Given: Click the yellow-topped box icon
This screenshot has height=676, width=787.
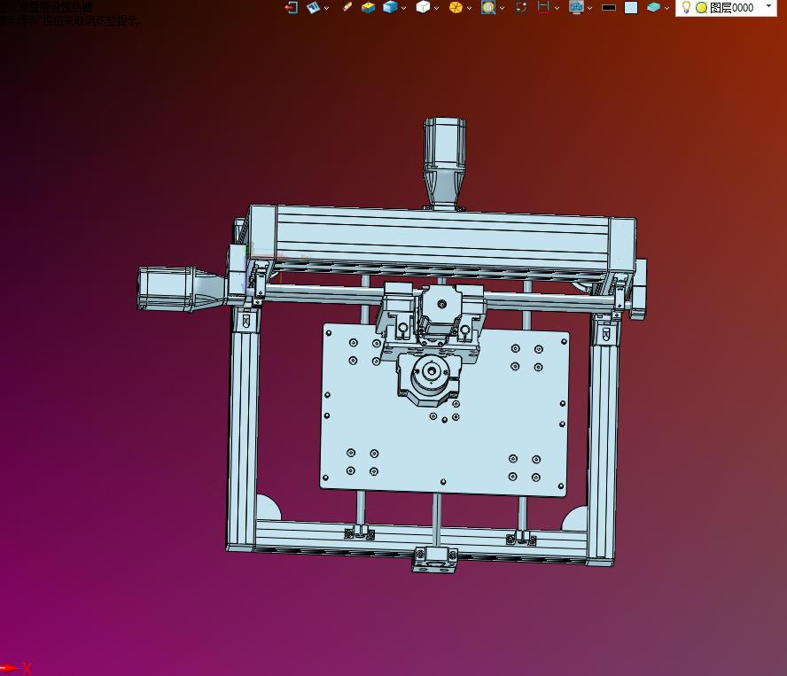Looking at the screenshot, I should click(x=369, y=7).
